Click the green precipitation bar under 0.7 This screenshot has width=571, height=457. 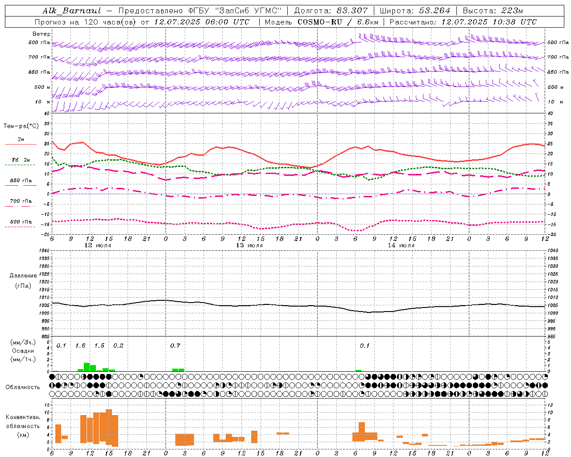click(178, 370)
